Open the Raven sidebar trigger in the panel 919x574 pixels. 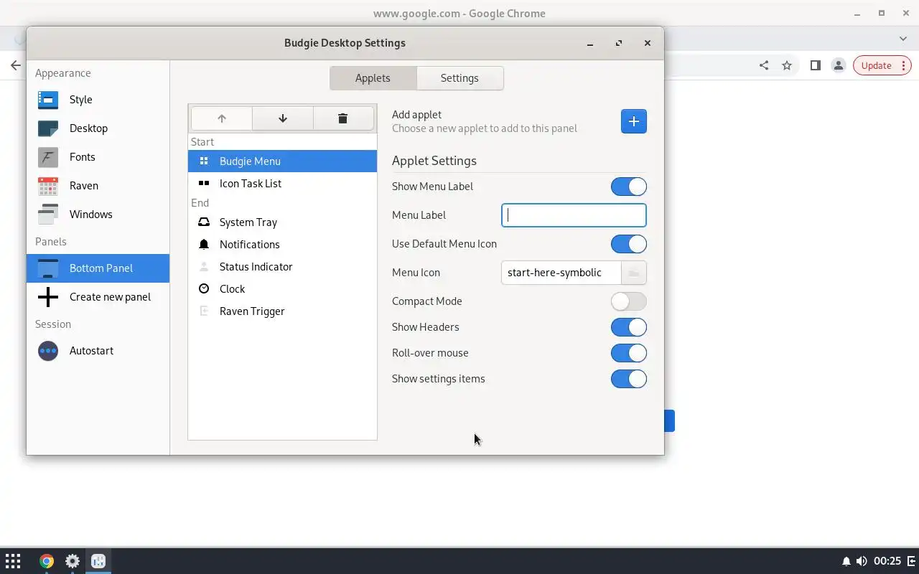coord(911,561)
